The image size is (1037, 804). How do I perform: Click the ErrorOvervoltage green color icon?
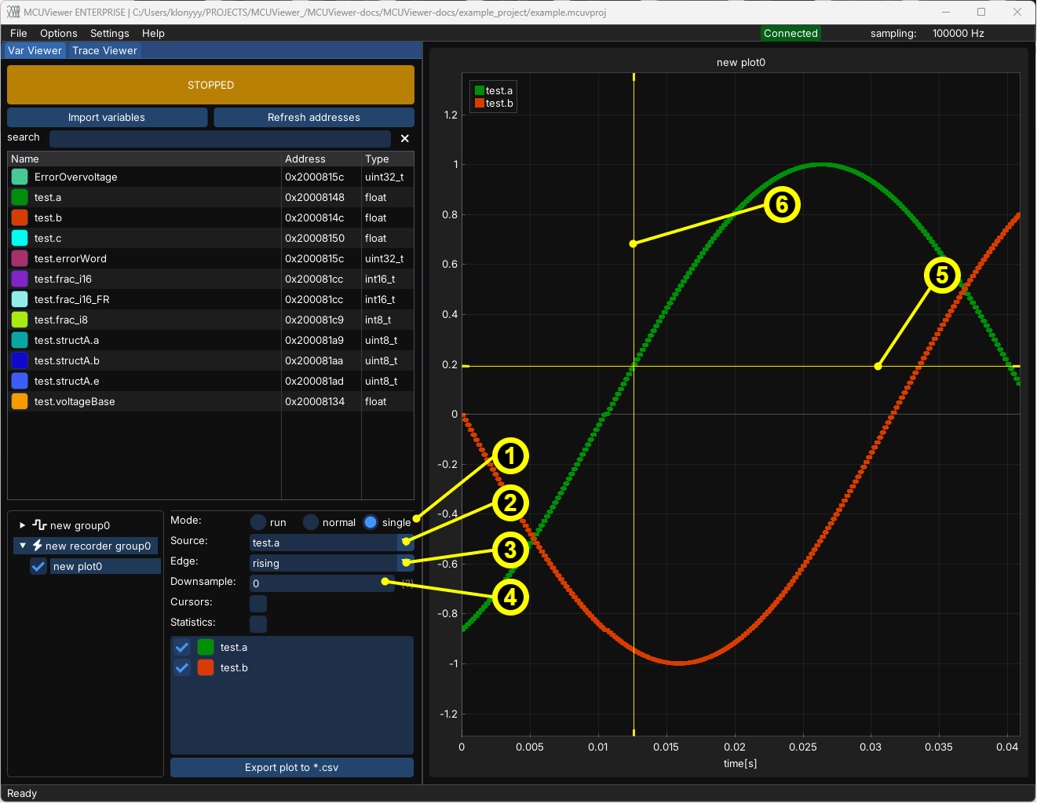click(x=20, y=177)
